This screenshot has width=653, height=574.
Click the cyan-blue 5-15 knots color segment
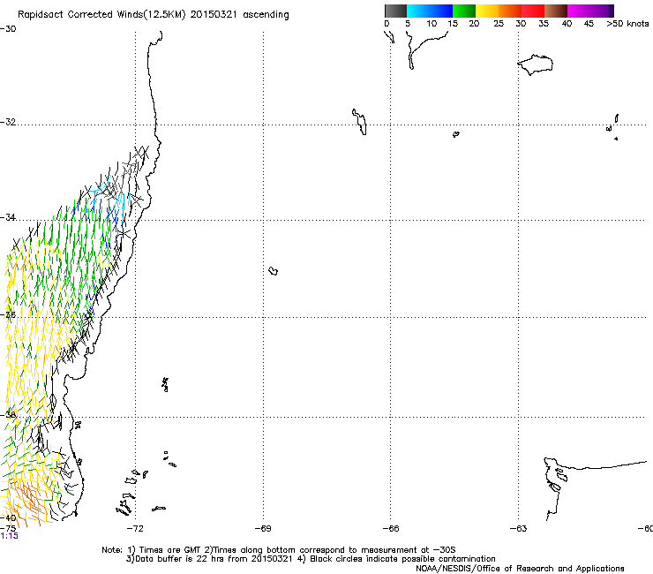430,11
